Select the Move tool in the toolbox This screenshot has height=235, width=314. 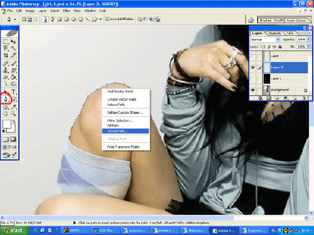pos(13,41)
